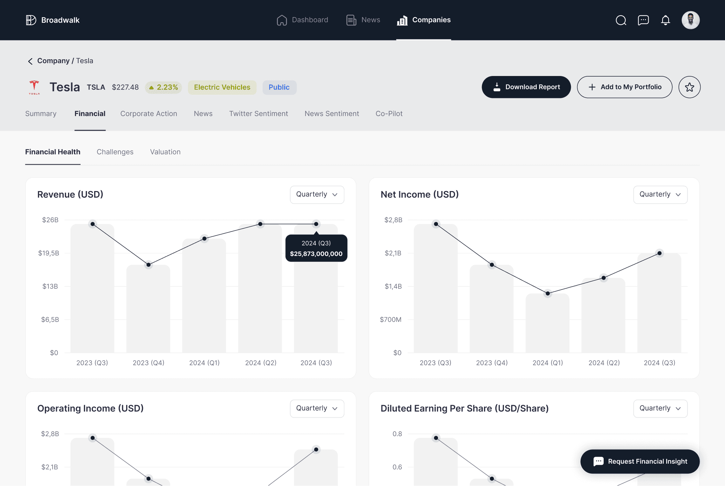Click Operating Income first data point
The height and width of the screenshot is (486, 725).
click(x=92, y=438)
